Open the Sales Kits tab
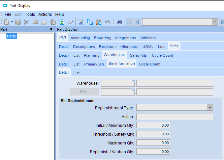 tap(138, 55)
